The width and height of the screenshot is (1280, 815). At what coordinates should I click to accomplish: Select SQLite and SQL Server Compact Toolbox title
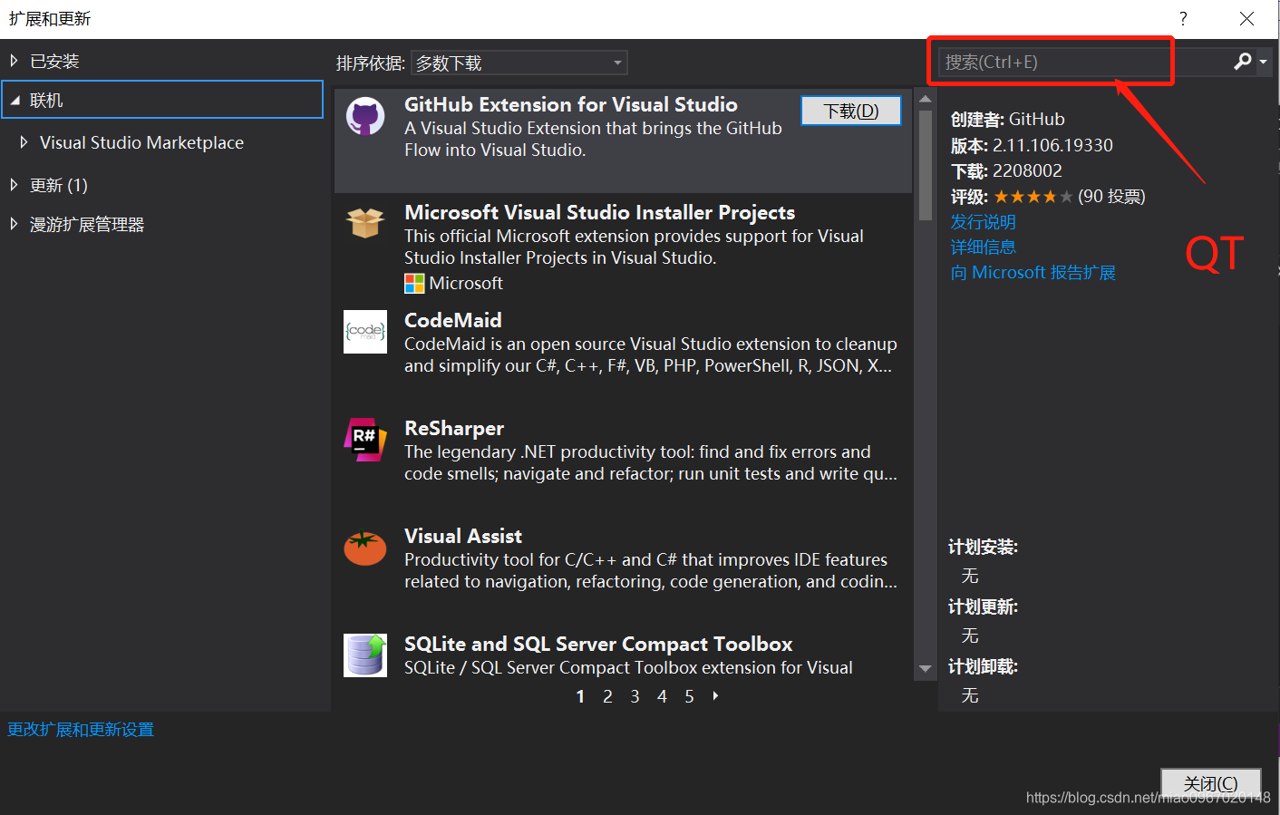598,644
